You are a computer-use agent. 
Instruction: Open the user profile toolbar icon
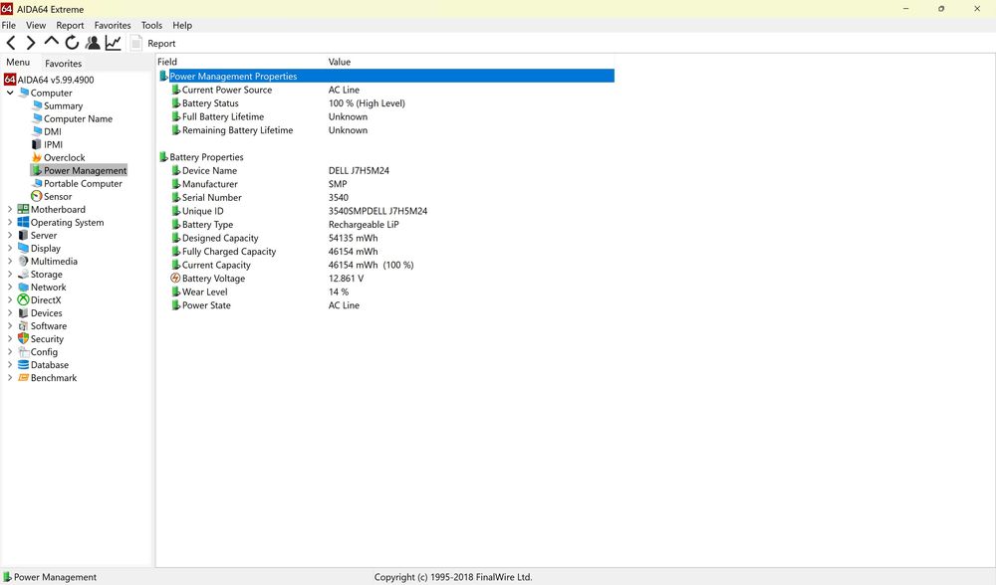click(93, 43)
